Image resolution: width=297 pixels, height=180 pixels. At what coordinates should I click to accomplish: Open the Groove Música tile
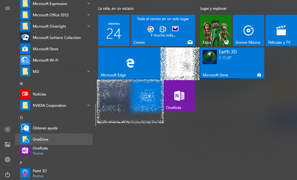248,30
